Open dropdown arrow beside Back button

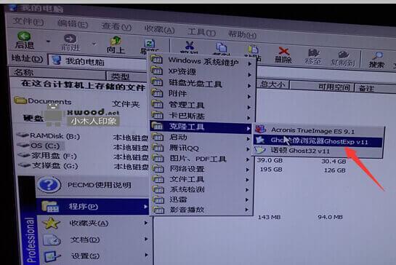49,41
